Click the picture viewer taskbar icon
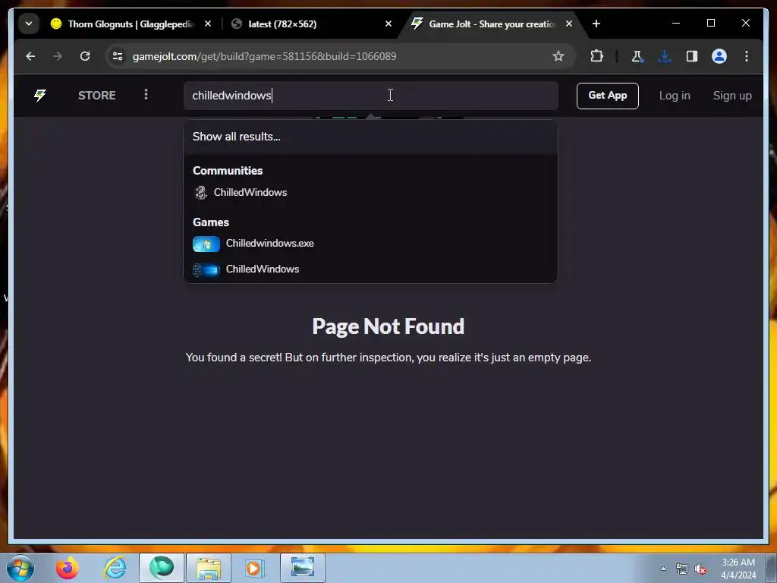 coord(303,568)
